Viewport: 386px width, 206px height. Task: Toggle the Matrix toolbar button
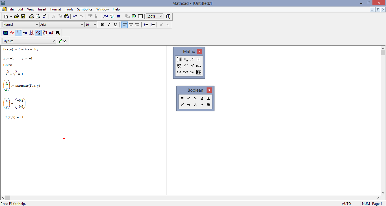pyautogui.click(x=19, y=33)
